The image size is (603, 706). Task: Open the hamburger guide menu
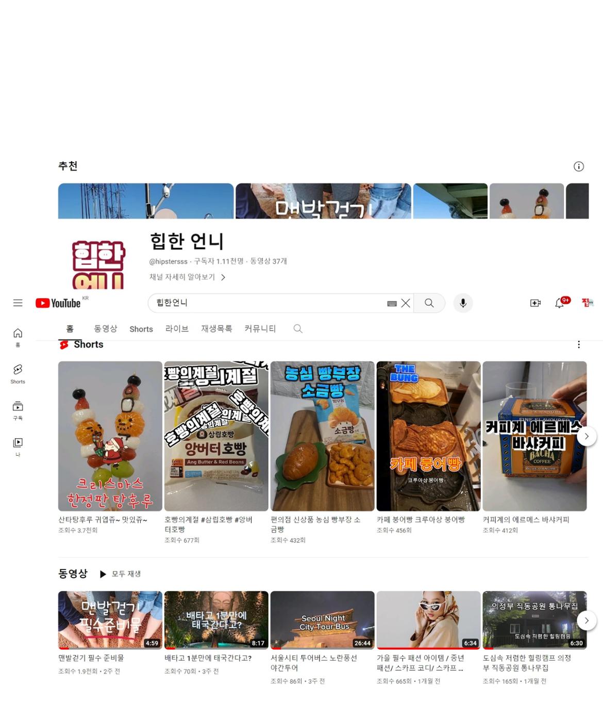point(18,303)
